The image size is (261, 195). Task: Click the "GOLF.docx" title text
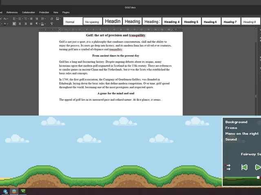click(130, 7)
